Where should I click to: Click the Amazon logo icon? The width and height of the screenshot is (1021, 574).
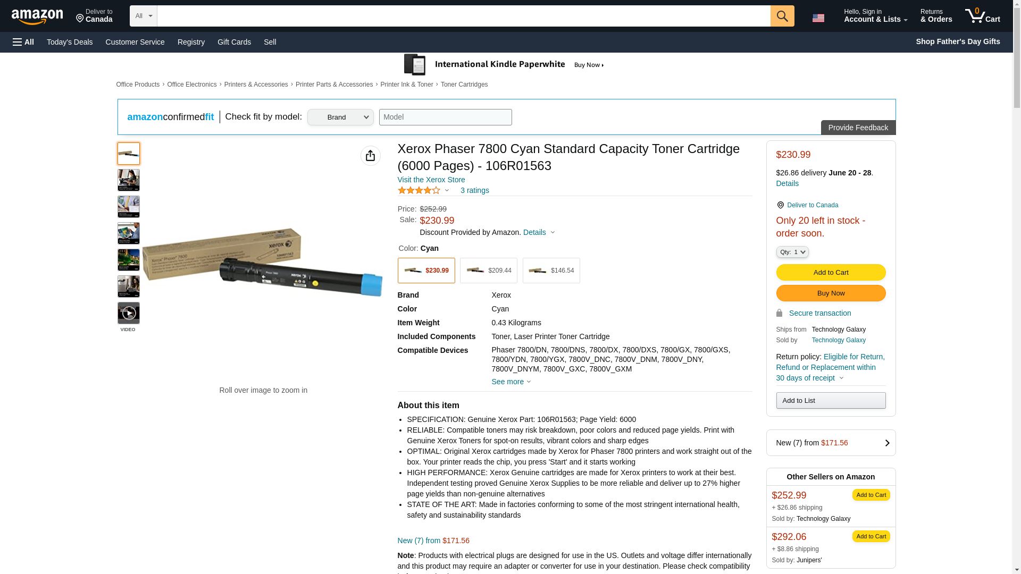point(37,16)
